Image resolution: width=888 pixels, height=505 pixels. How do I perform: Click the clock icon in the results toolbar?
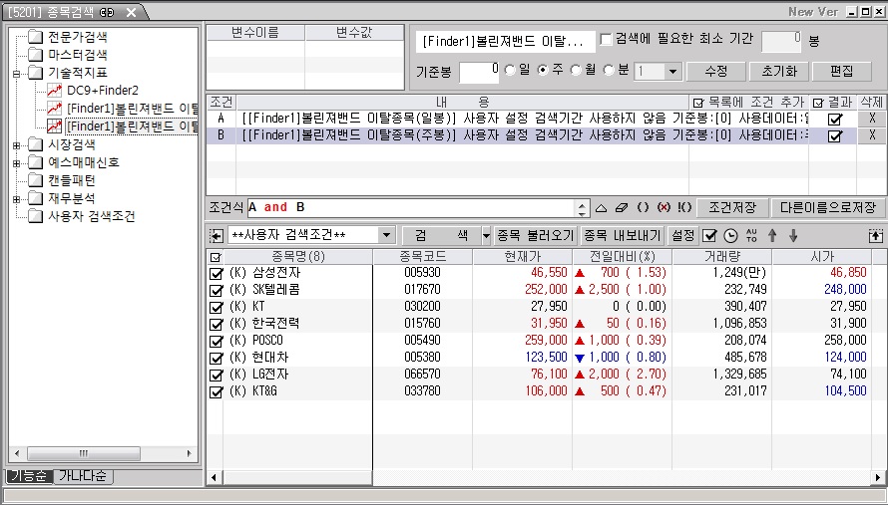coord(729,236)
